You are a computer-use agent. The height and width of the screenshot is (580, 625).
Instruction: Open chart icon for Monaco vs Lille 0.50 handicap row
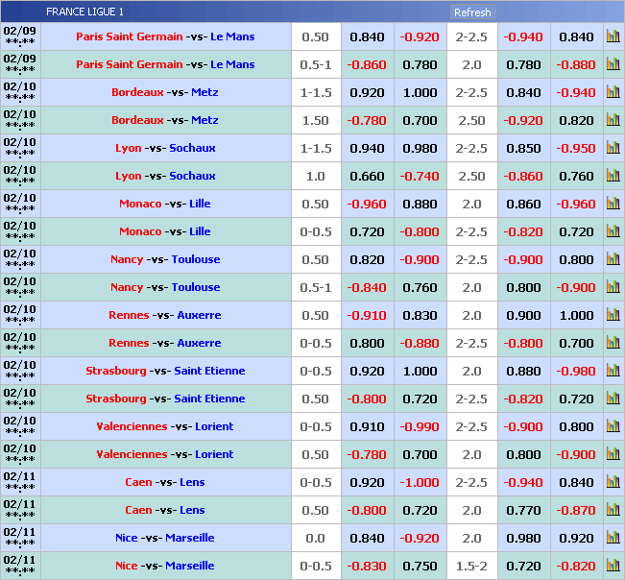[613, 204]
